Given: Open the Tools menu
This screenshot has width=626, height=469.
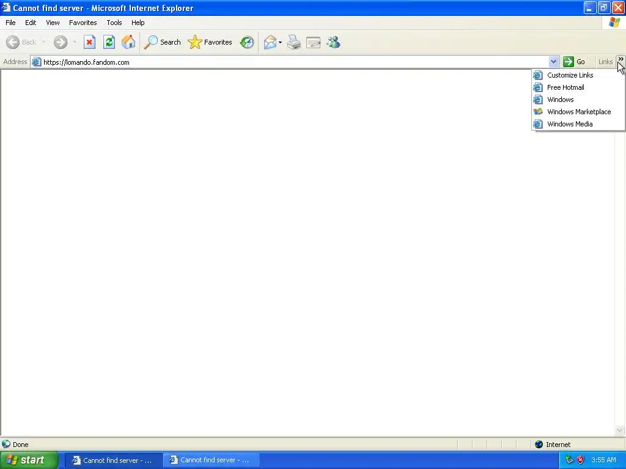Looking at the screenshot, I should 114,23.
